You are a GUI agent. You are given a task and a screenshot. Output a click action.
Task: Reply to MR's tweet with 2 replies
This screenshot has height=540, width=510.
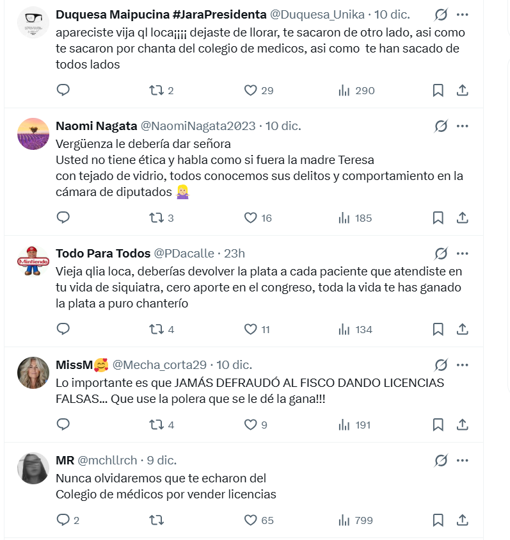(x=63, y=520)
